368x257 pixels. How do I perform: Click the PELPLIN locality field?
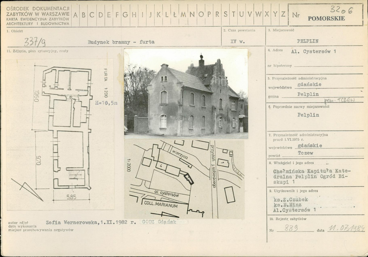coord(308,41)
